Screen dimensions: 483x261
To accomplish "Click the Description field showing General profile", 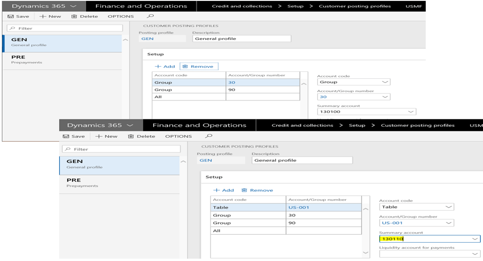I will click(x=302, y=160).
